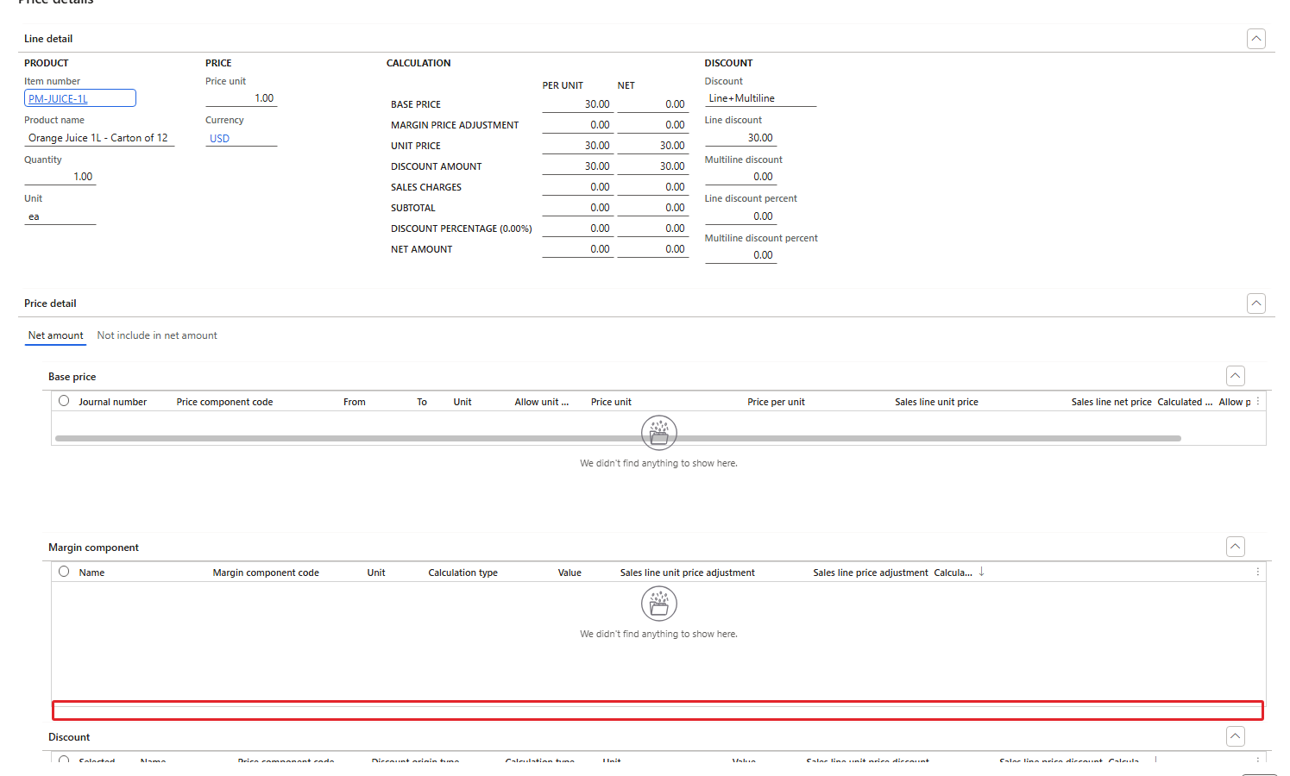Open item number PM-JUICE-1L link

click(x=58, y=99)
